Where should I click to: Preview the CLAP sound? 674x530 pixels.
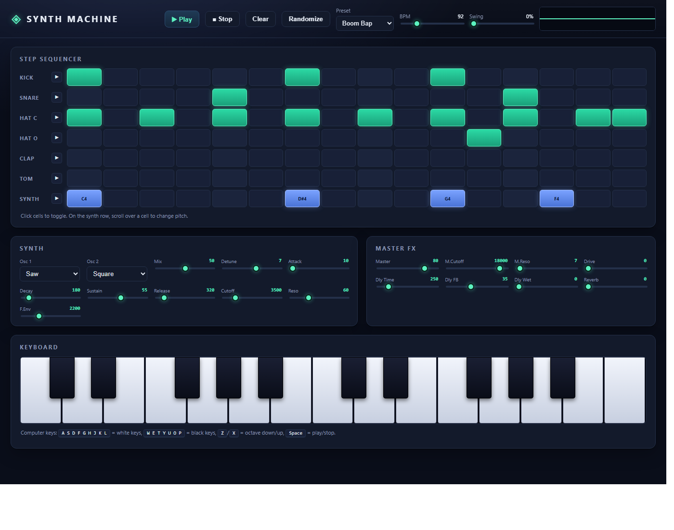click(x=57, y=158)
